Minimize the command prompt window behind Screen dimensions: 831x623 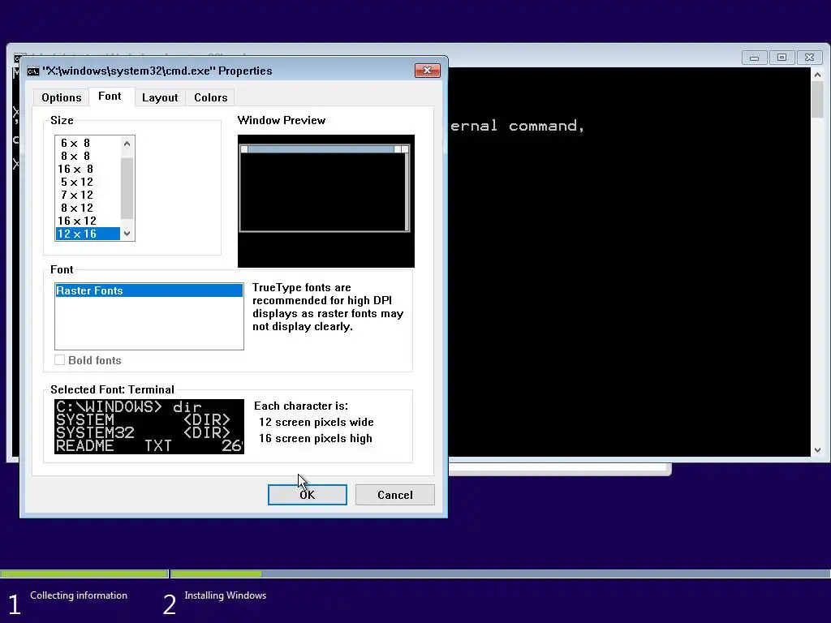pos(754,58)
